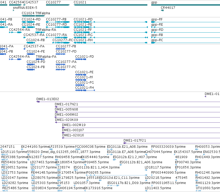Click the CG10277 gene label
The height and width of the screenshot is (192, 220).
[53, 2]
